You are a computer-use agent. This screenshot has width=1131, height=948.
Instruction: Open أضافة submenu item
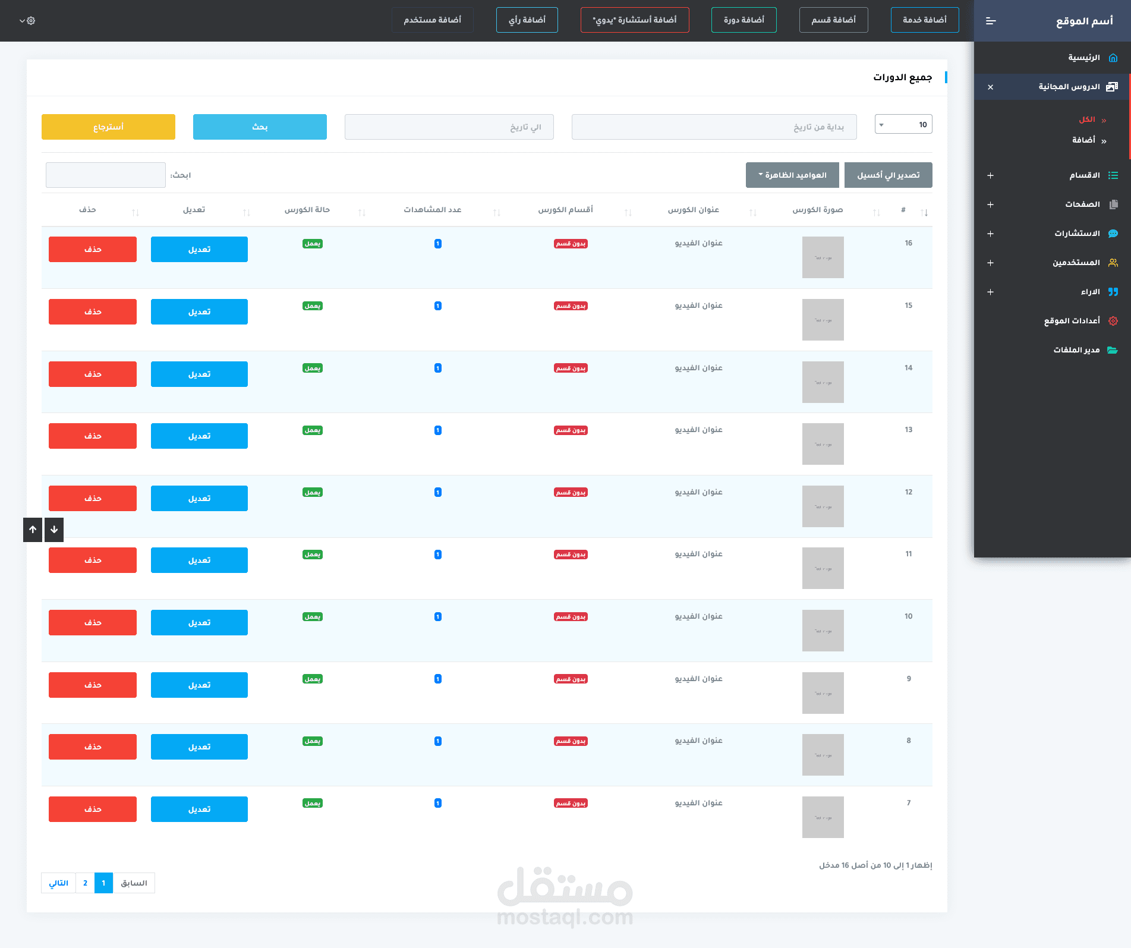(1083, 140)
